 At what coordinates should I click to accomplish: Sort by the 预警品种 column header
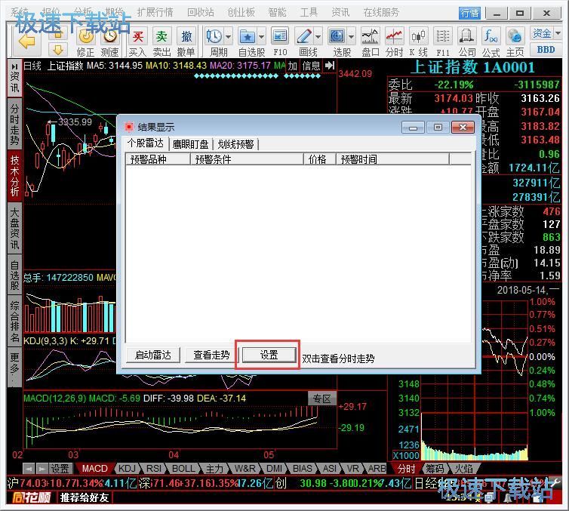[158, 159]
